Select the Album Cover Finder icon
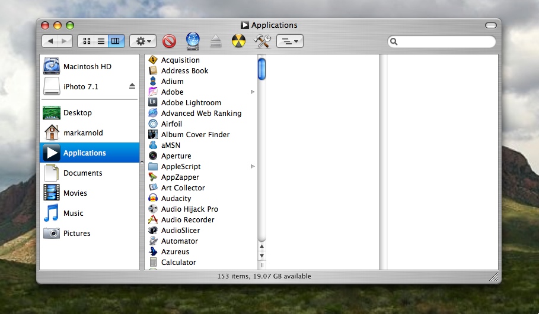The image size is (539, 314). point(153,134)
